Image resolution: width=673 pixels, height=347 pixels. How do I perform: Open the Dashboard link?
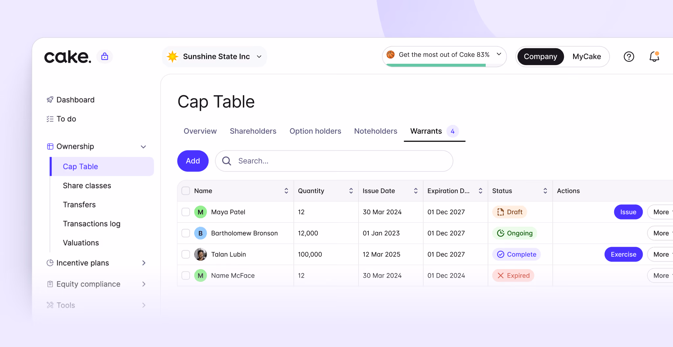click(75, 100)
